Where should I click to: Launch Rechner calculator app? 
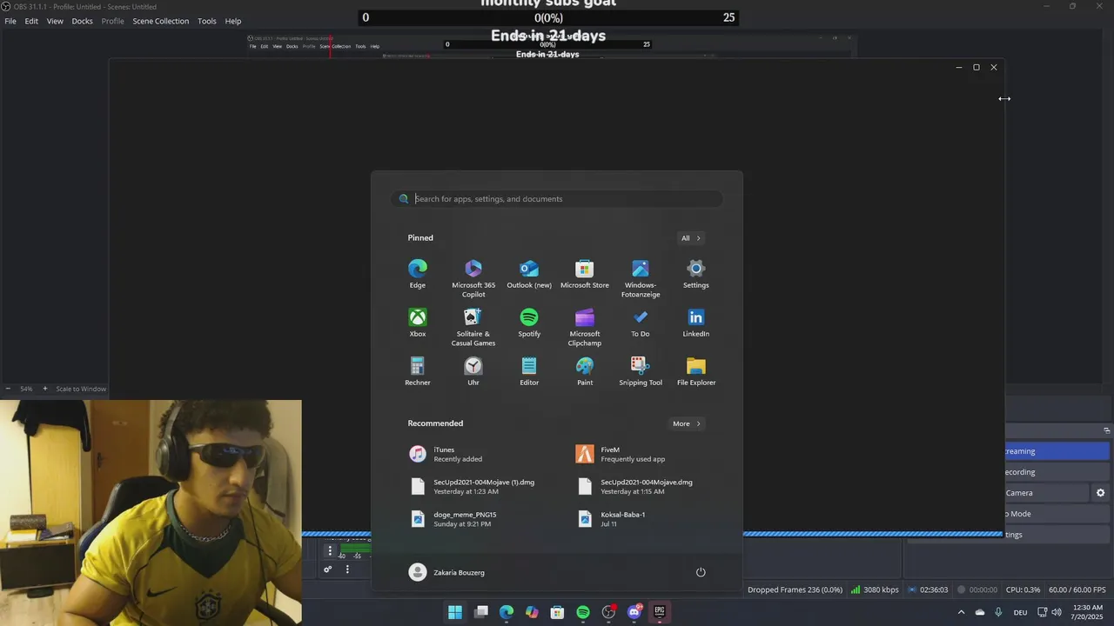(418, 371)
